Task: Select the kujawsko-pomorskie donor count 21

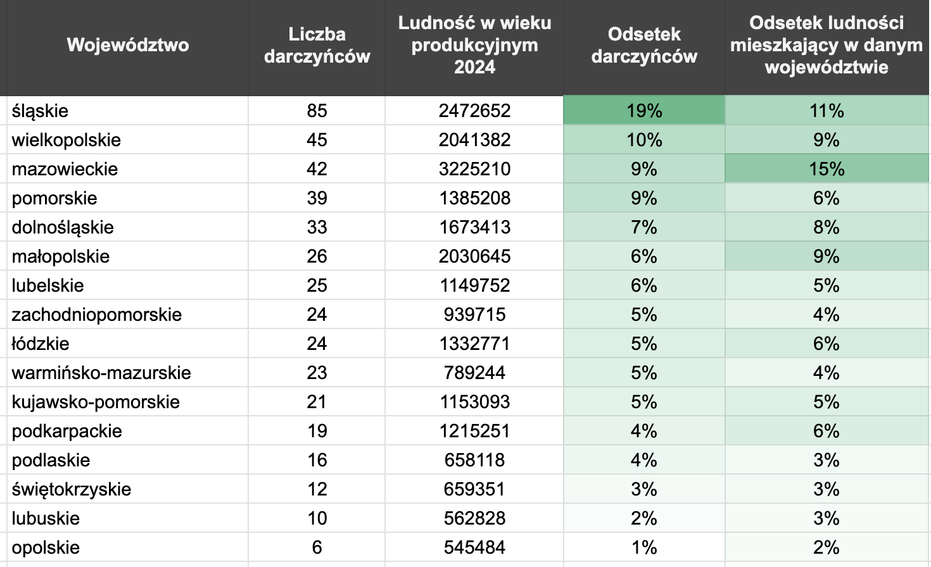Action: coord(317,402)
